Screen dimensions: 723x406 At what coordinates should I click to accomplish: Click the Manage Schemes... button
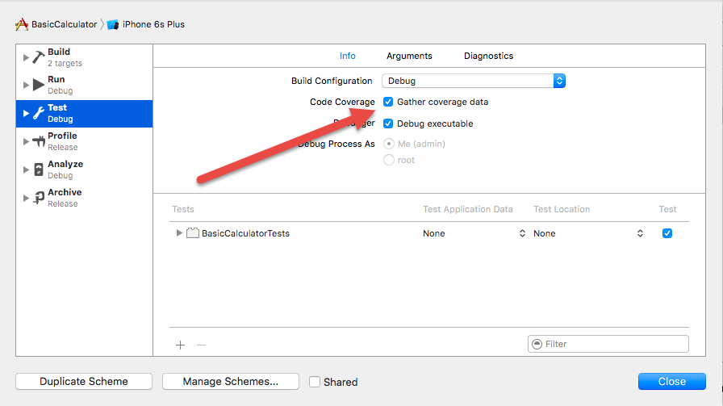(x=231, y=382)
